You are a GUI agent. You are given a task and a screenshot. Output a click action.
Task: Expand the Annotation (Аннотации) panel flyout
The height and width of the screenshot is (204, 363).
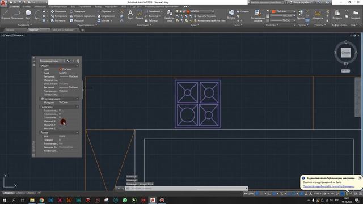tap(144, 25)
